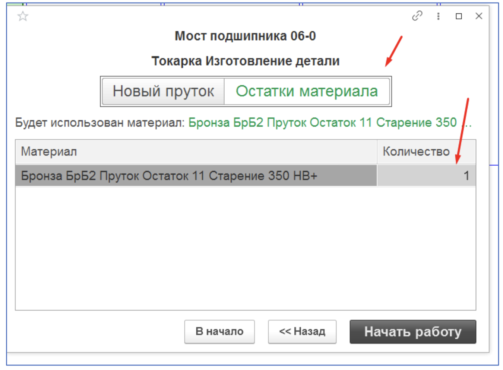The image size is (503, 370).
Task: Click the Будет использован материал label
Action: [99, 122]
